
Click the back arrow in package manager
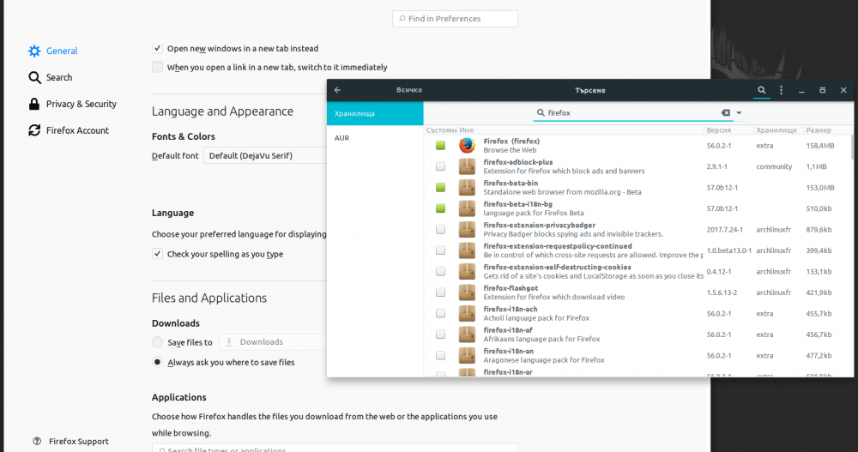coord(337,90)
